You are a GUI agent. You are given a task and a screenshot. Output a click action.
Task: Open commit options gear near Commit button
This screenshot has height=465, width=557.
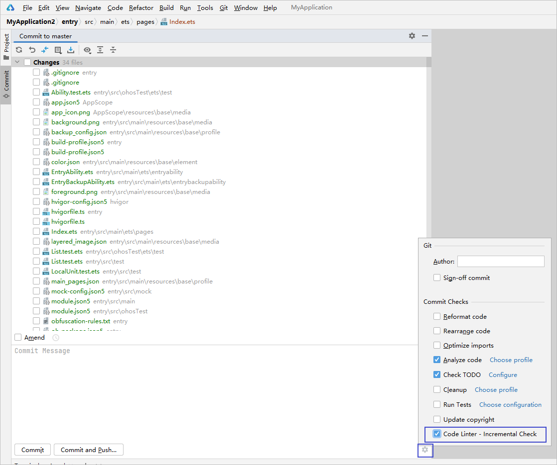tap(425, 450)
